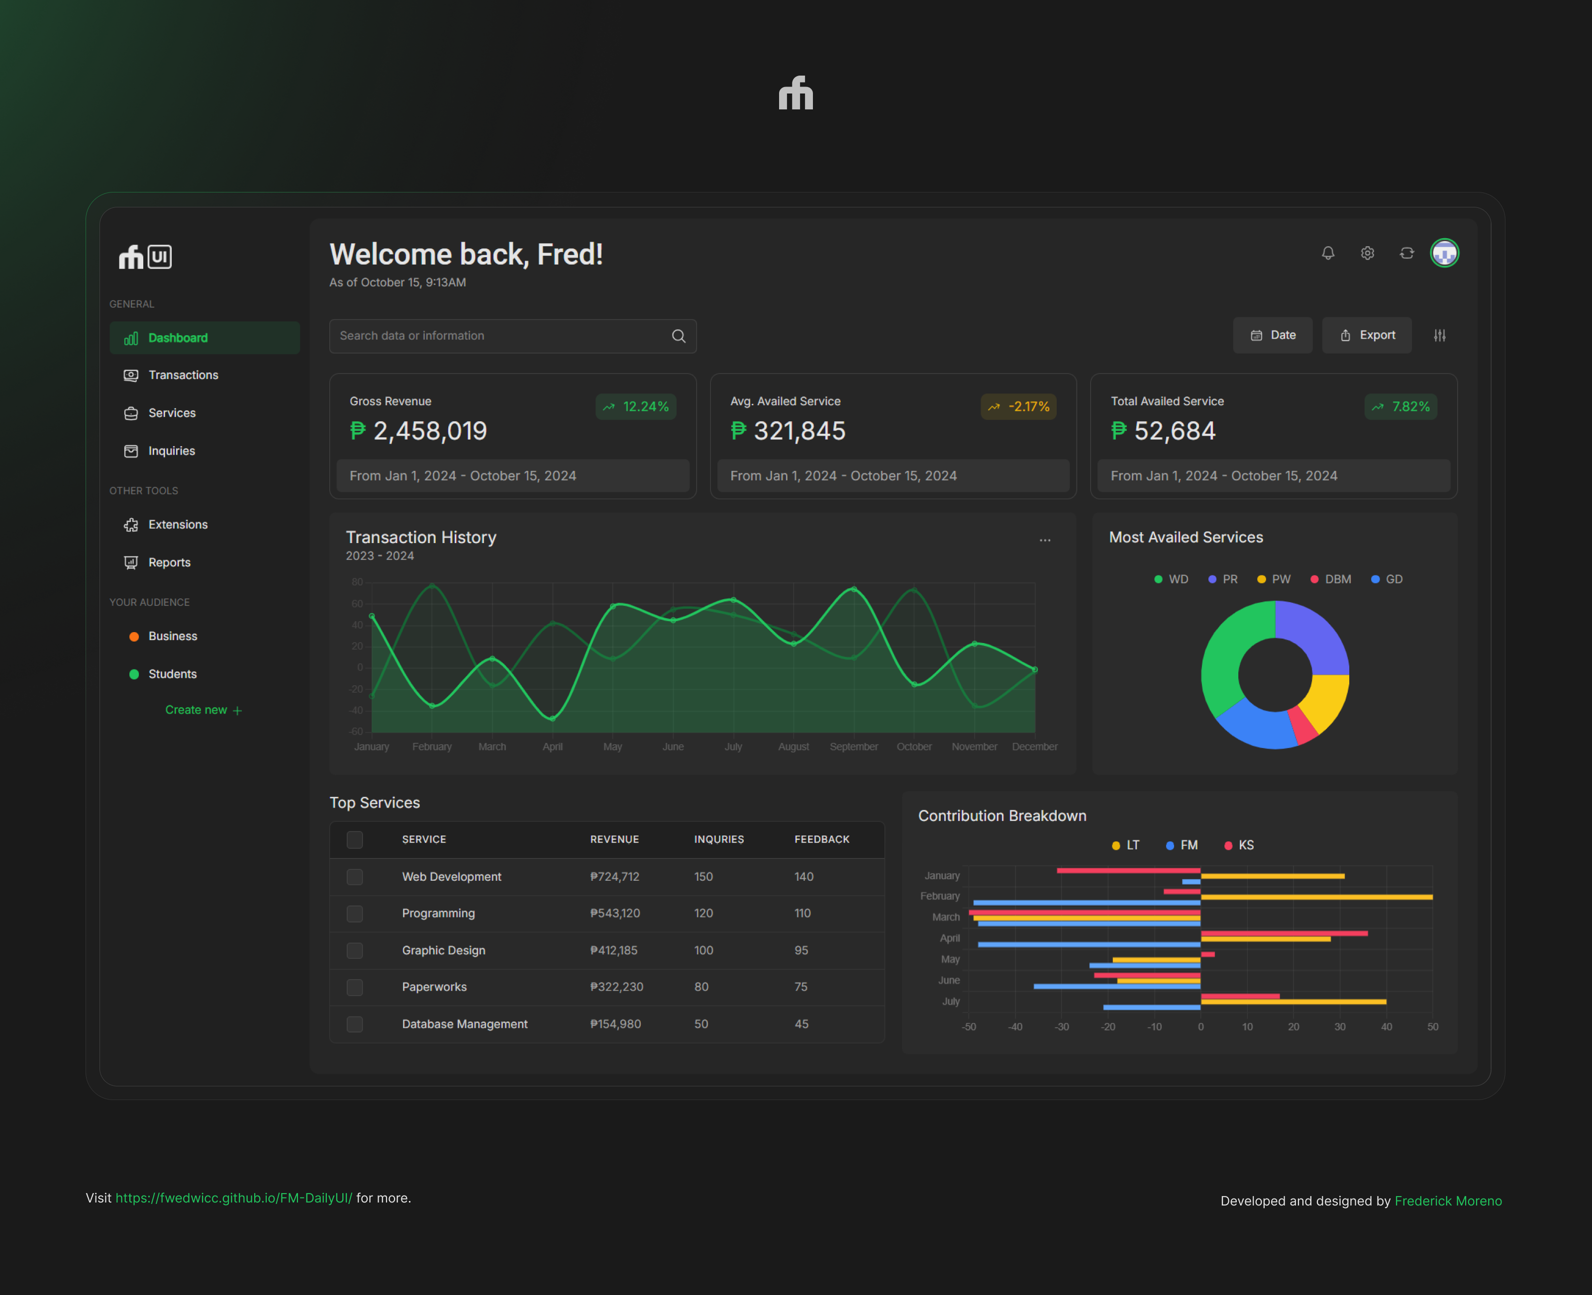The image size is (1592, 1295).
Task: Select the Graphic Design checkbox
Action: (355, 950)
